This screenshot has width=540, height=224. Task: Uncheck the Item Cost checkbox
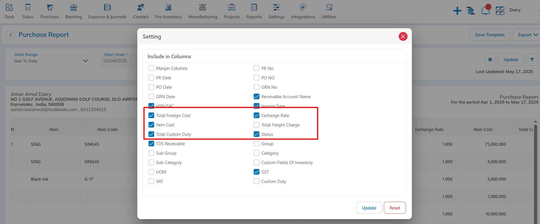point(151,125)
